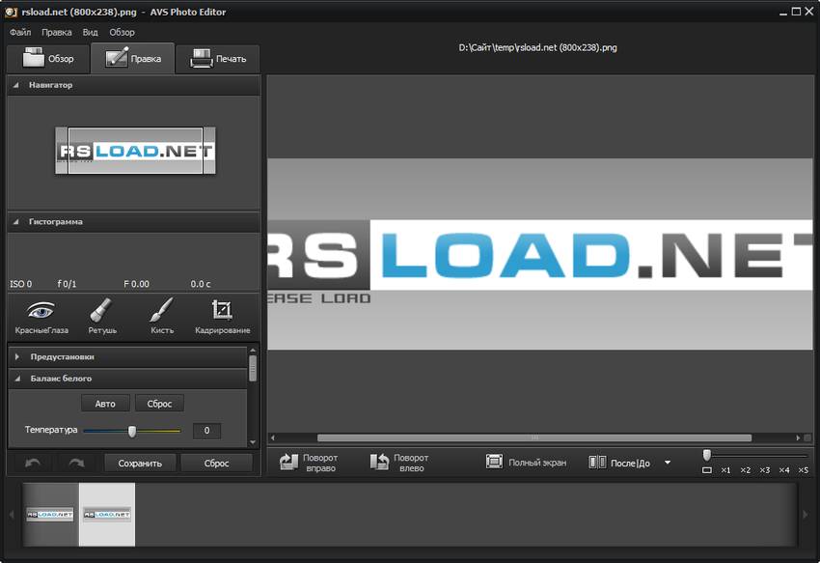Image resolution: width=820 pixels, height=563 pixels.
Task: Activate ×1 zoom level
Action: pyautogui.click(x=726, y=468)
